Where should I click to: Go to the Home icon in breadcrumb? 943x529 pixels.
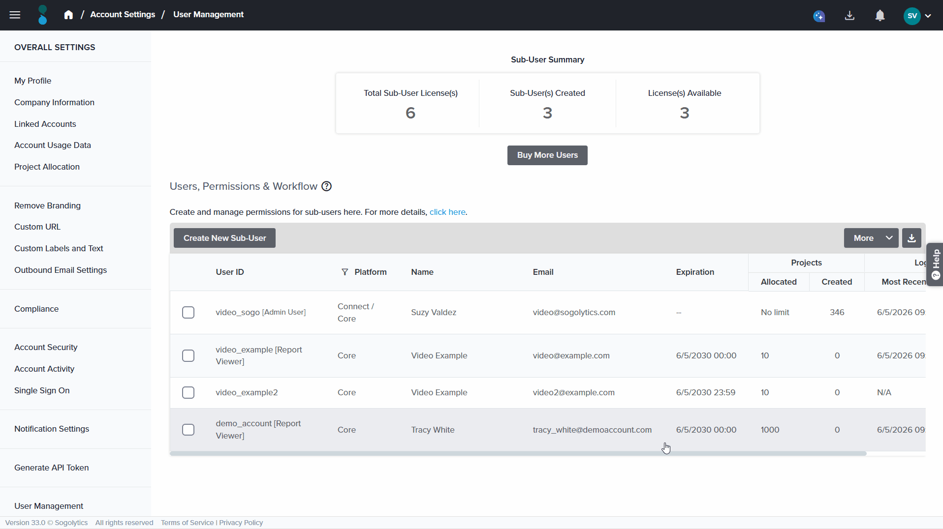point(68,15)
